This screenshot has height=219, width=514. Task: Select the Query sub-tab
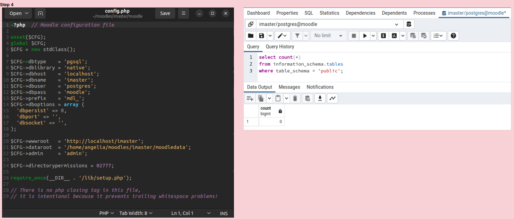(x=253, y=47)
